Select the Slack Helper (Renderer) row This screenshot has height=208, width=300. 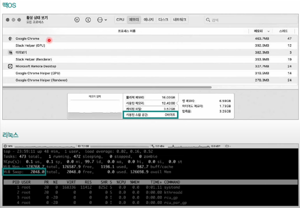click(x=150, y=59)
